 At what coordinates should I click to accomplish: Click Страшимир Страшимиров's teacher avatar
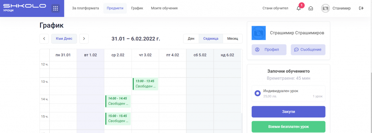tap(259, 33)
